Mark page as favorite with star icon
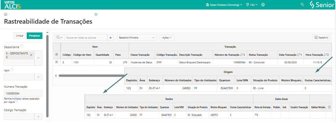 point(96,14)
